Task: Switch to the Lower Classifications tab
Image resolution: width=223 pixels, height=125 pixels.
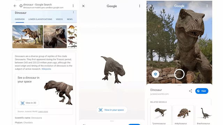Action: (40, 19)
